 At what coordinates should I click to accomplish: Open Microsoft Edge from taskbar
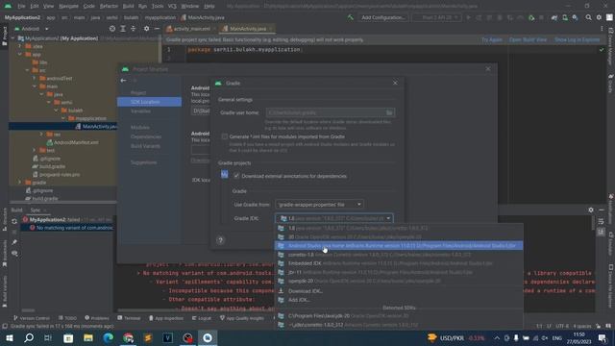pos(109,337)
